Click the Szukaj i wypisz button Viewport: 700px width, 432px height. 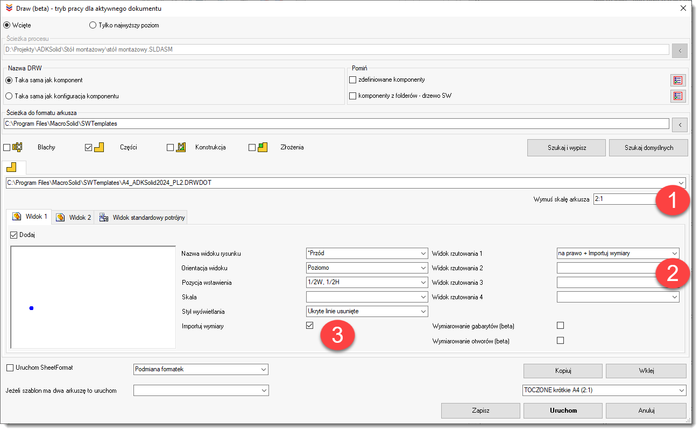coord(567,148)
